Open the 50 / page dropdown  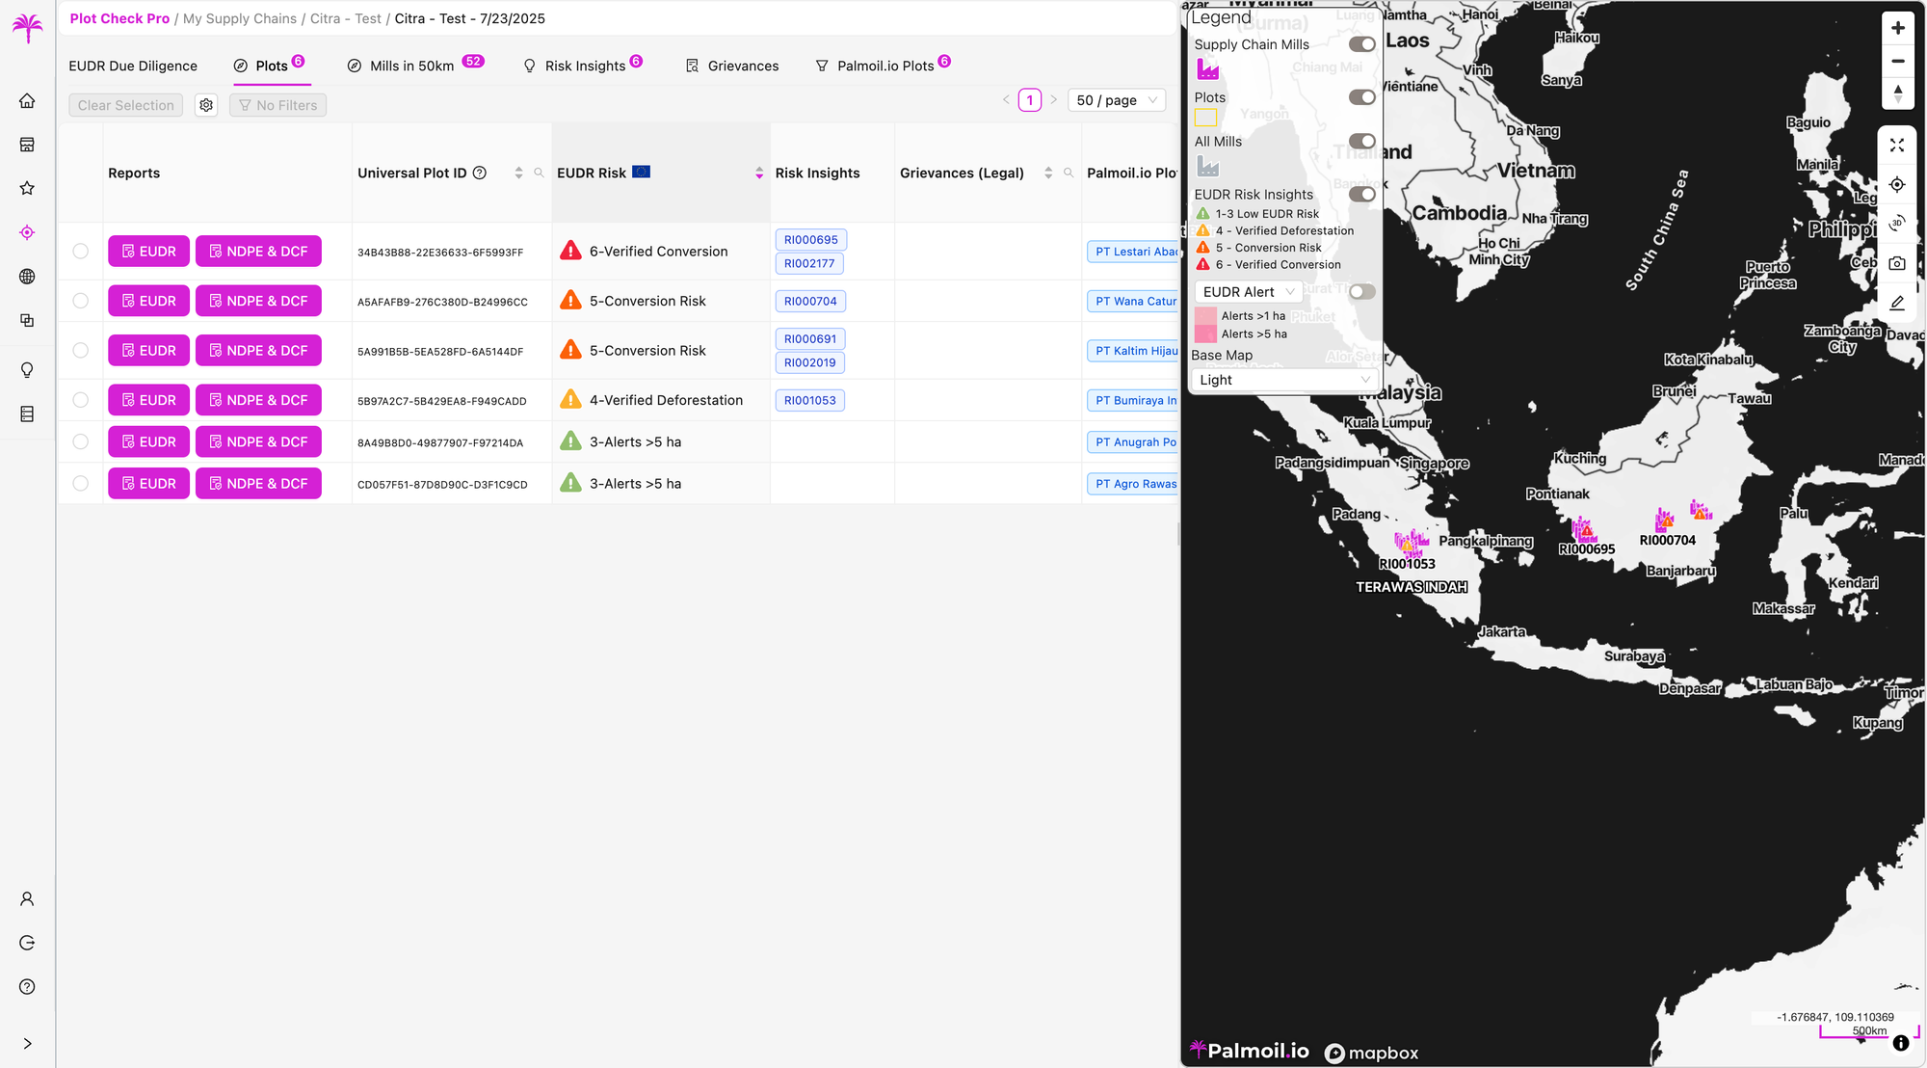click(x=1117, y=100)
